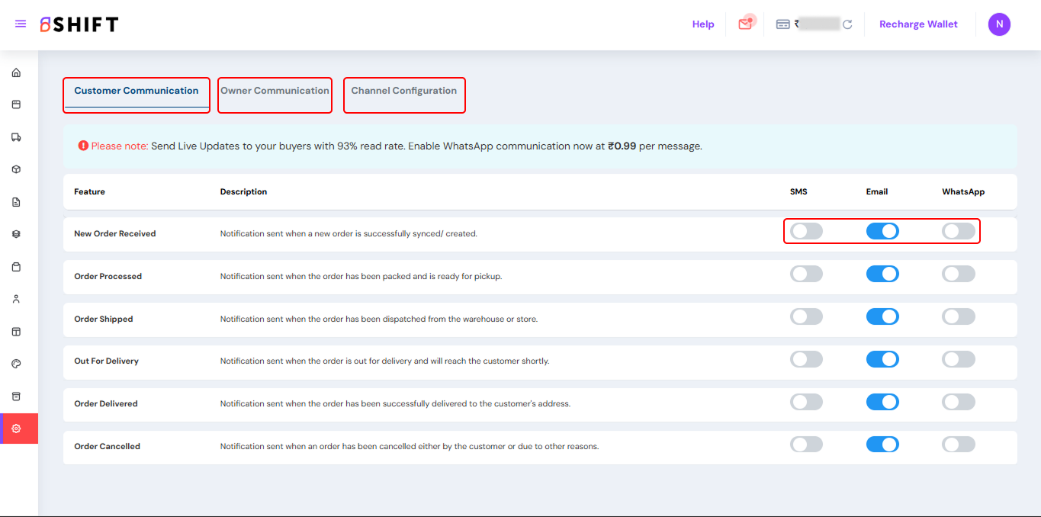1041x517 pixels.
Task: Open the palette icon in the sidebar
Action: [x=16, y=364]
